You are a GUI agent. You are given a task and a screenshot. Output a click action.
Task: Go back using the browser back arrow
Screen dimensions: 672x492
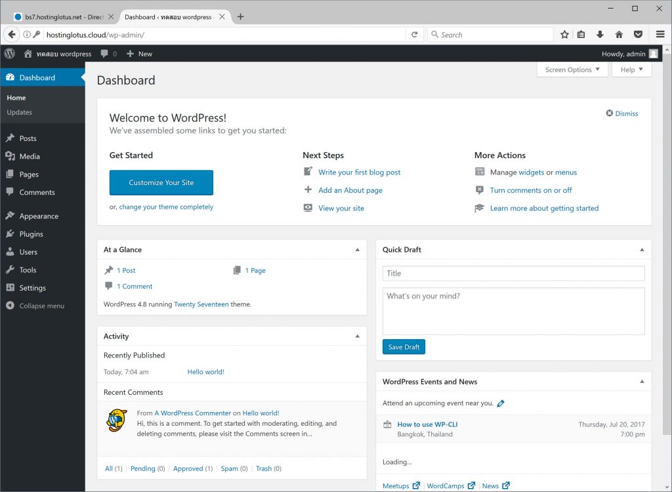pos(12,35)
